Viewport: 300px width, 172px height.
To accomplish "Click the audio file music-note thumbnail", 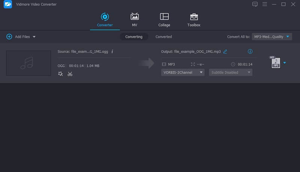I will coord(28,63).
